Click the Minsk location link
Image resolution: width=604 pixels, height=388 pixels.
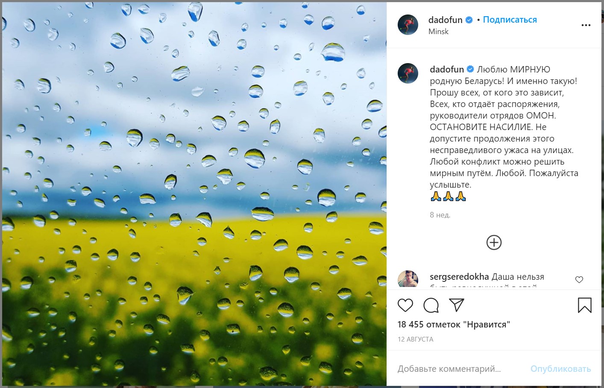point(438,32)
